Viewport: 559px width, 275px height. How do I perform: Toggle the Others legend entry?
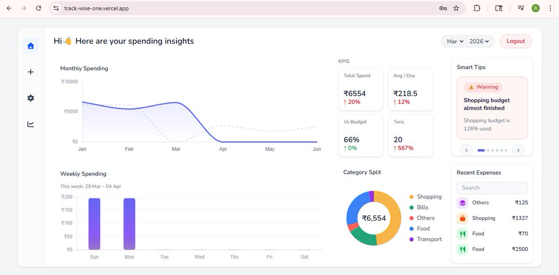pos(422,218)
